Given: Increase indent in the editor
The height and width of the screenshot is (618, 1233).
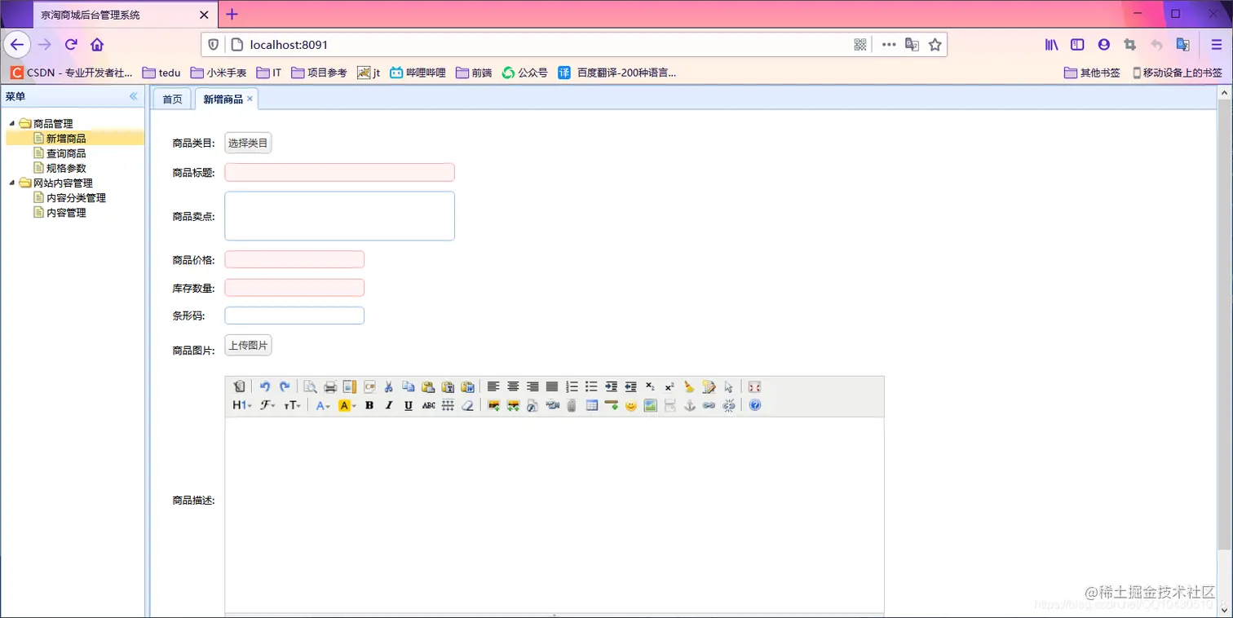Looking at the screenshot, I should [x=611, y=386].
